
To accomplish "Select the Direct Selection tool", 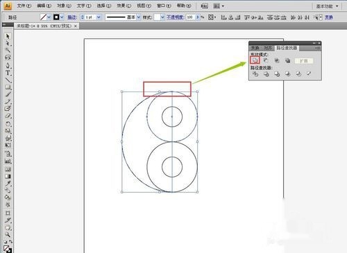I will [8, 43].
